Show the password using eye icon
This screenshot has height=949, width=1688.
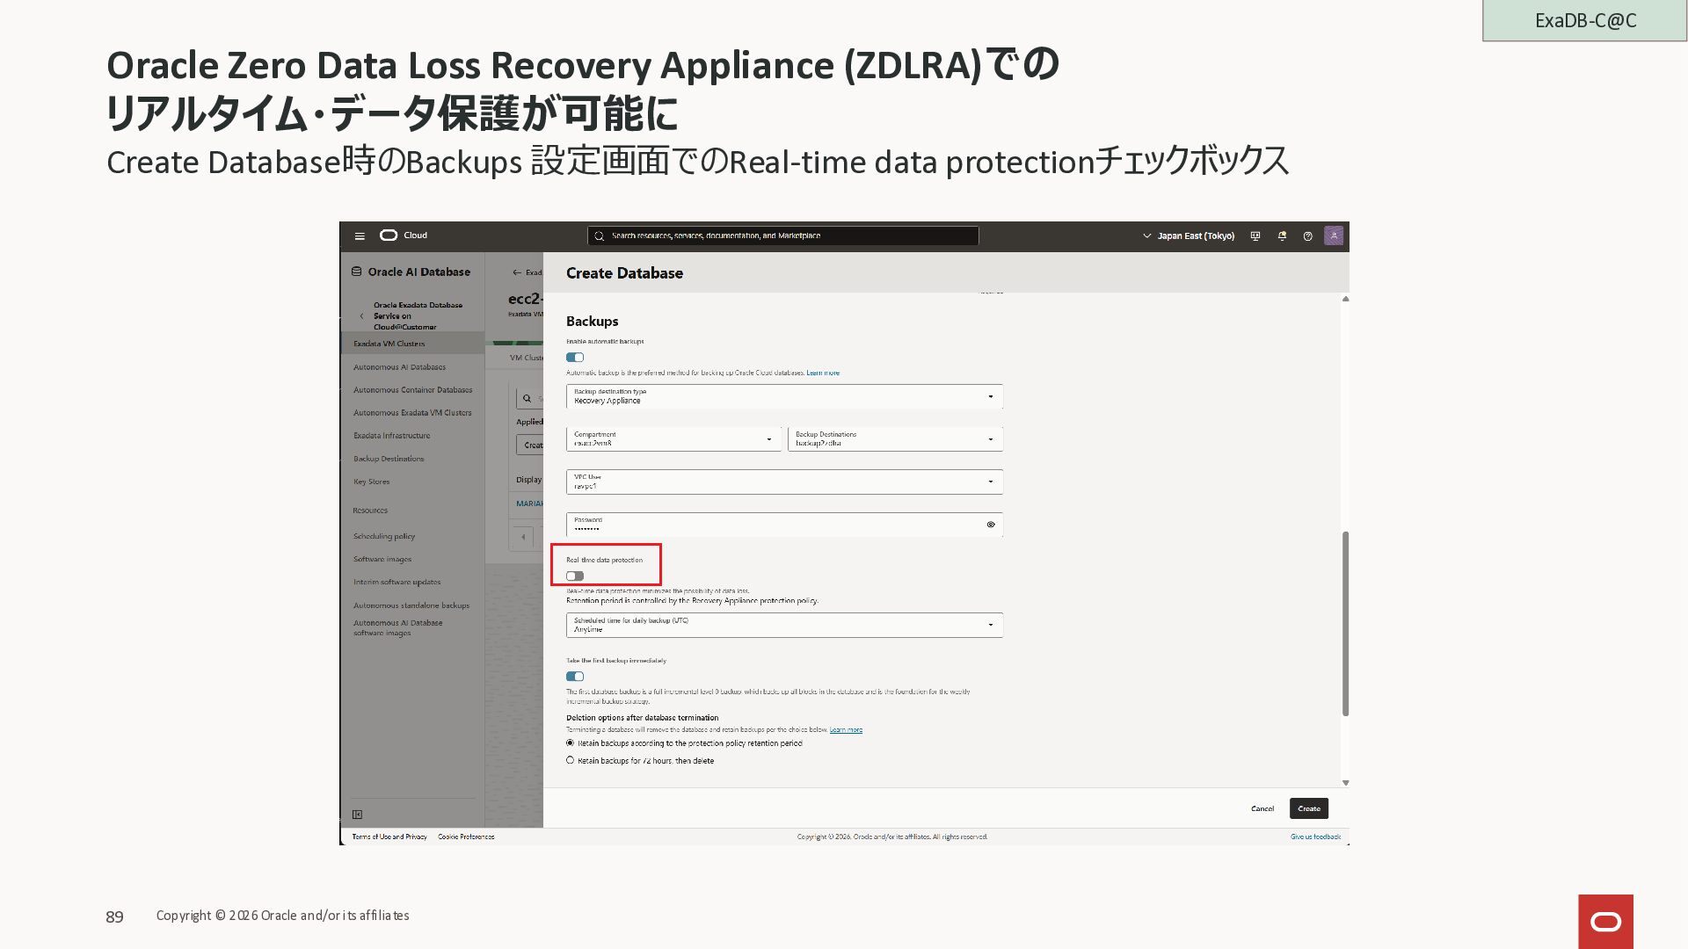991,525
